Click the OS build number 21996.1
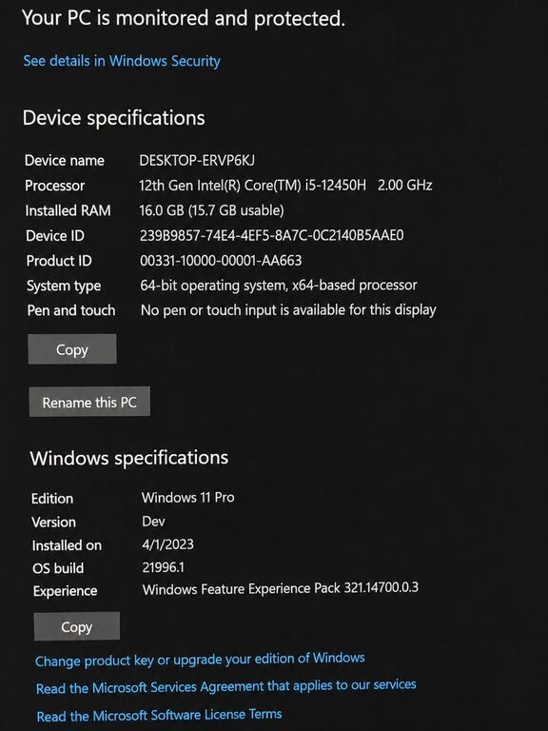548x731 pixels. point(163,567)
